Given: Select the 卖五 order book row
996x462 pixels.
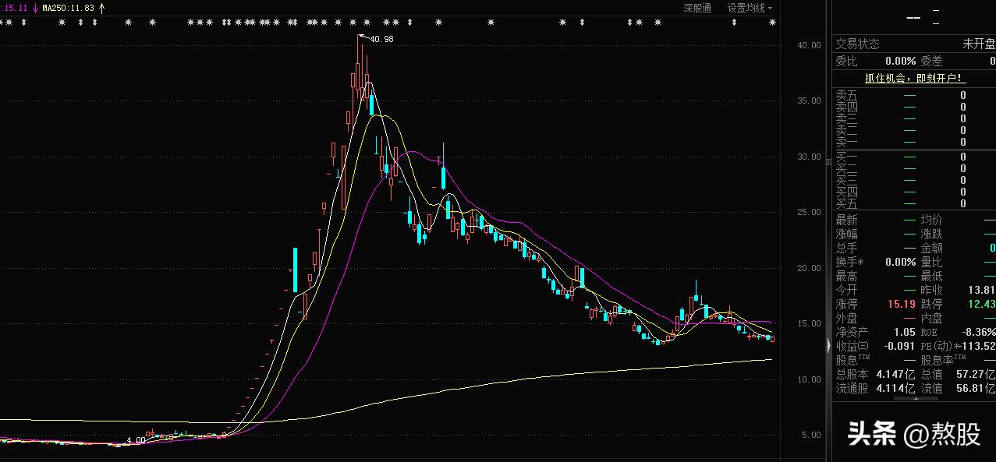Looking at the screenshot, I should [915, 95].
